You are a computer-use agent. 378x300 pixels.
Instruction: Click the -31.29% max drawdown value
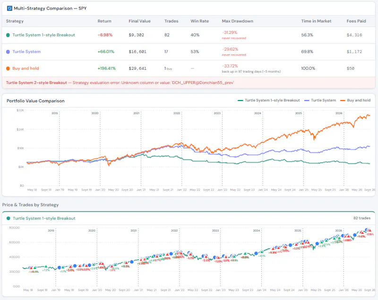click(x=230, y=33)
